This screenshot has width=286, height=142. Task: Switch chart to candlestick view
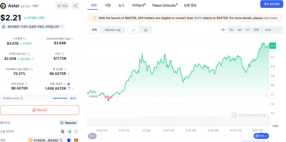pos(146,30)
